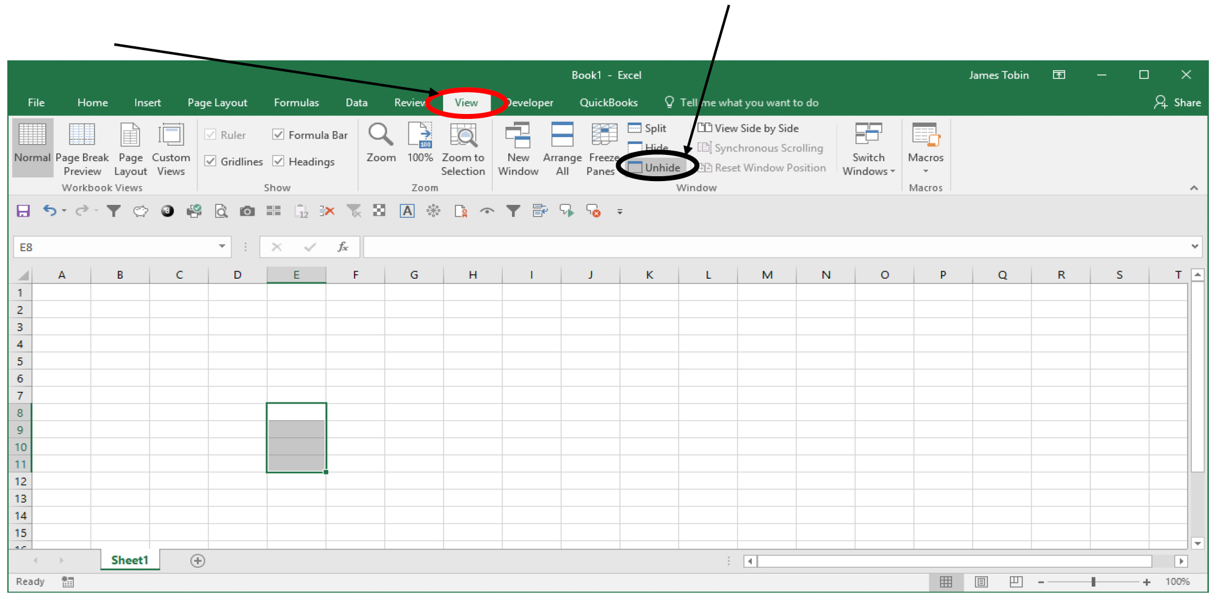Viewport: 1218px width, 600px height.
Task: Switch to the Formulas tab
Action: (x=296, y=102)
